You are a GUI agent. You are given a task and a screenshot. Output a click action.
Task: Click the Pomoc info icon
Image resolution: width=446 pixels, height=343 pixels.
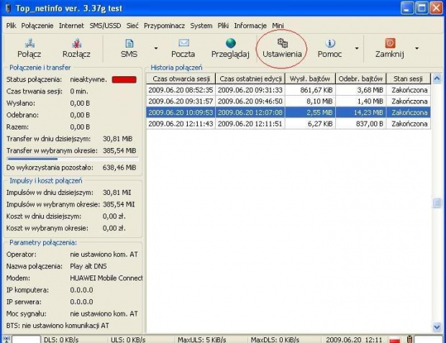coord(329,43)
